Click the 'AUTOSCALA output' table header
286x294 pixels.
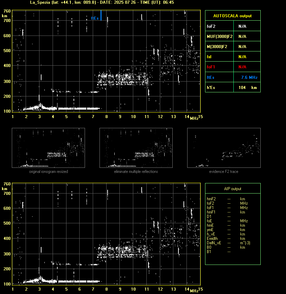[232, 16]
